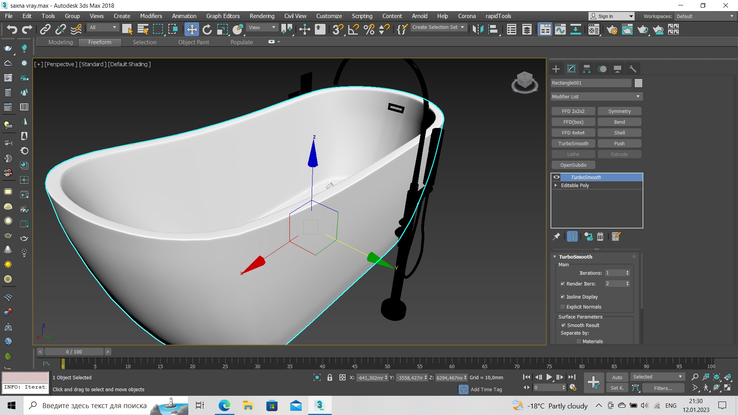
Task: Open the Utilities wrench panel
Action: tap(633, 69)
